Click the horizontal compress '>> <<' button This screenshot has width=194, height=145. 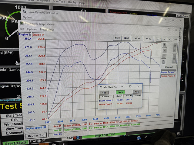pyautogui.click(x=137, y=38)
